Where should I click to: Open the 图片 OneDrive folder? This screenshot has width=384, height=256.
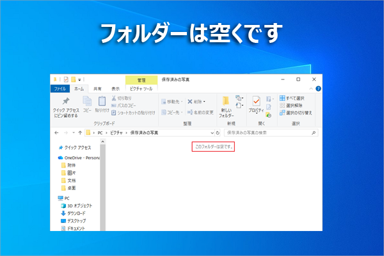coord(68,173)
